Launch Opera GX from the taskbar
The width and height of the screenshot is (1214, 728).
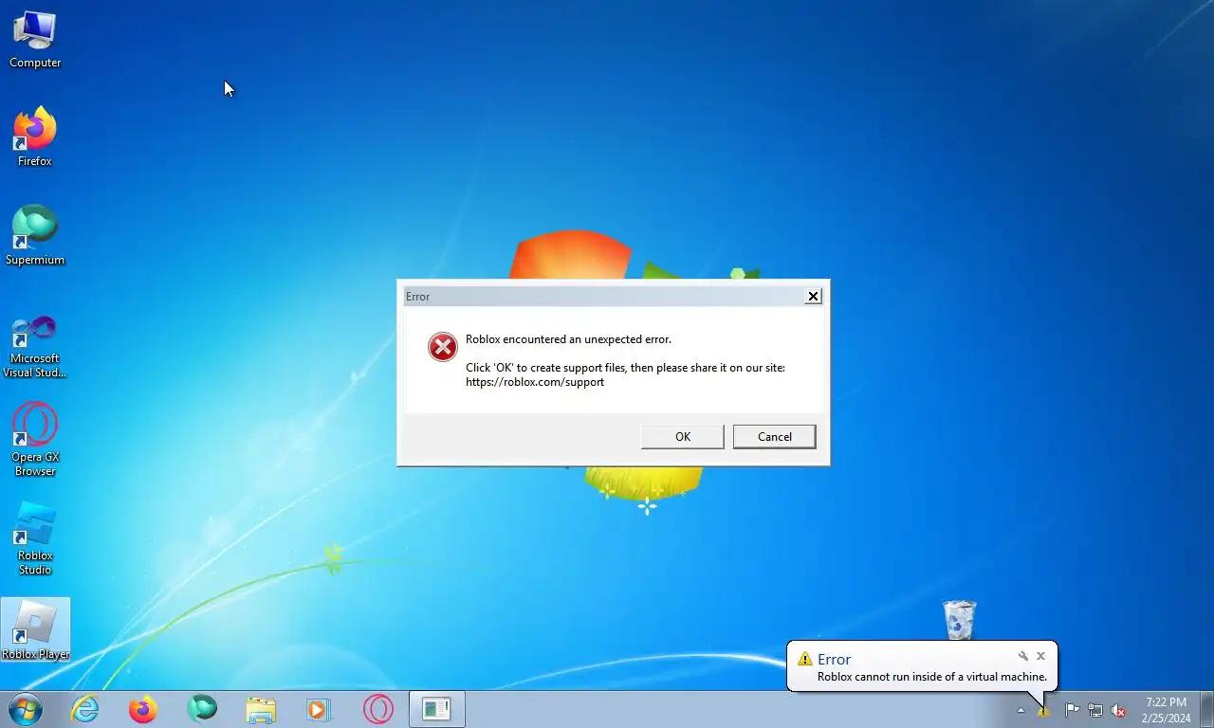(377, 709)
